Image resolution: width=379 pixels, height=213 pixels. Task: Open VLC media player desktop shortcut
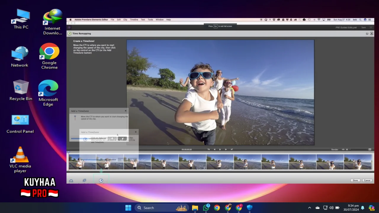point(20,160)
